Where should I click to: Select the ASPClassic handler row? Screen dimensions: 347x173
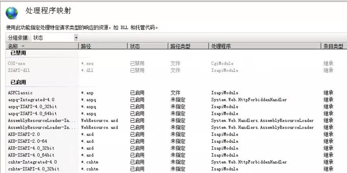20,93
